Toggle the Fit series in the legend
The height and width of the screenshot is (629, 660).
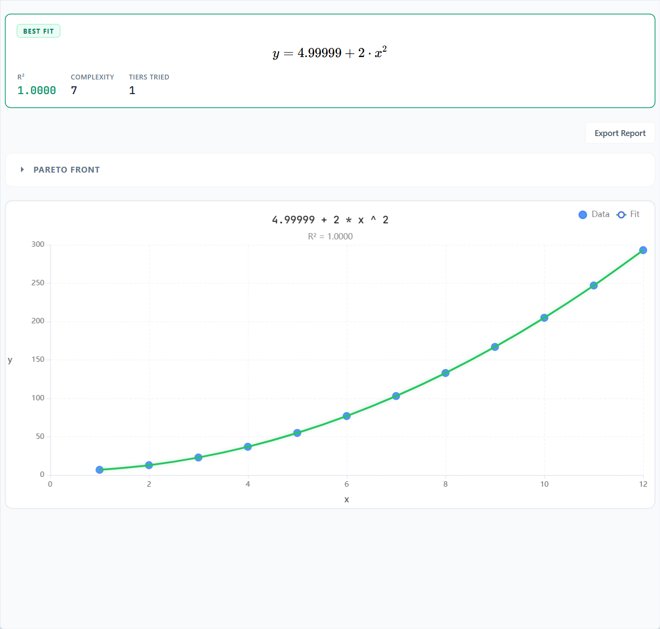[x=628, y=215]
